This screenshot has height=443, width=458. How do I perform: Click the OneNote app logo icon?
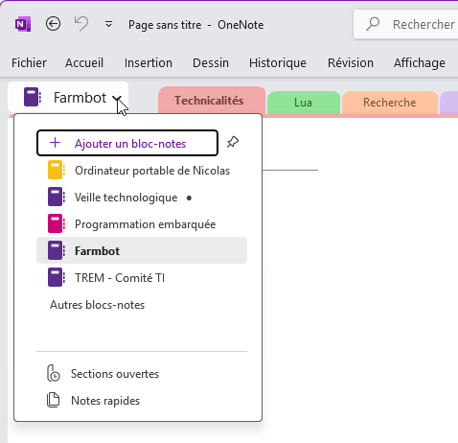tap(23, 24)
